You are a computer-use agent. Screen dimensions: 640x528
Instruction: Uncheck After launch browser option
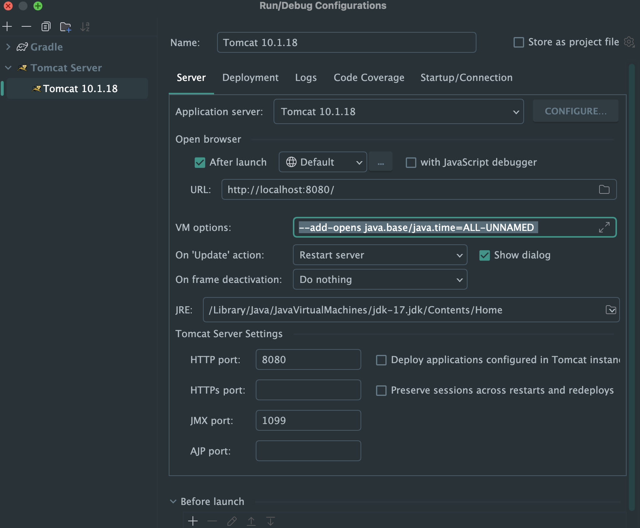[200, 162]
